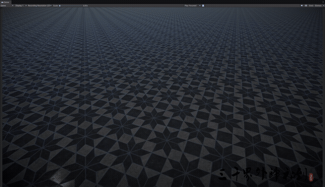This screenshot has width=325, height=187.
Task: Click the red seal stamp watermark
Action: [x=311, y=177]
